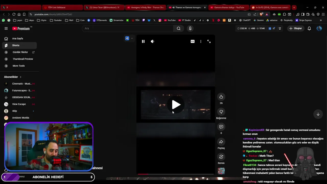Open Thumbnail Preview in the sidebar

[19, 59]
